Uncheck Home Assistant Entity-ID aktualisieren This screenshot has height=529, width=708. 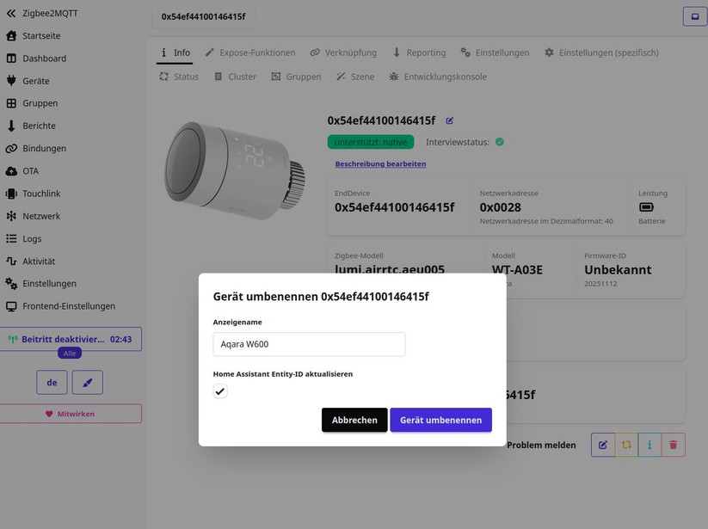coord(220,391)
